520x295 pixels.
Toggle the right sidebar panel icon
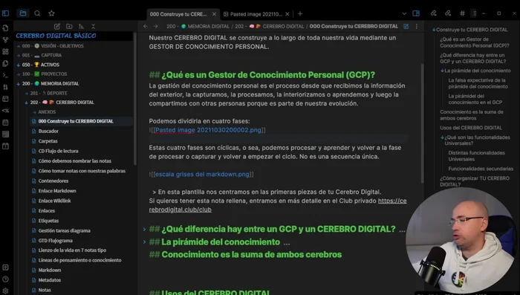[416, 13]
